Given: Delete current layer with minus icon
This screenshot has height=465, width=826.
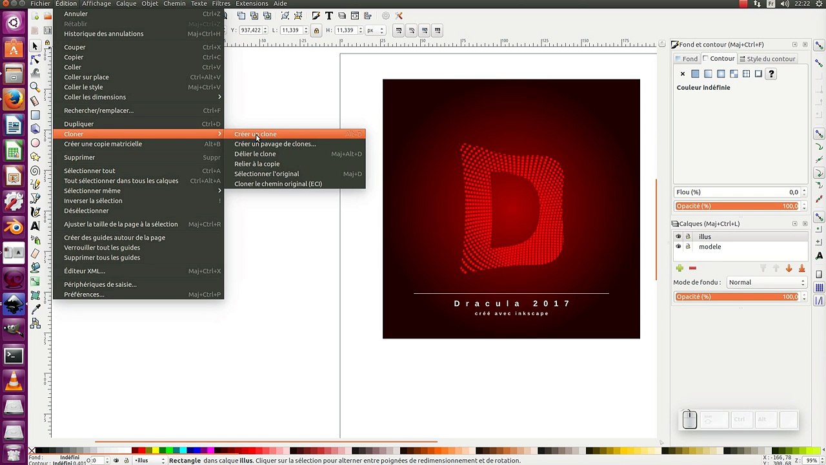Looking at the screenshot, I should 692,268.
